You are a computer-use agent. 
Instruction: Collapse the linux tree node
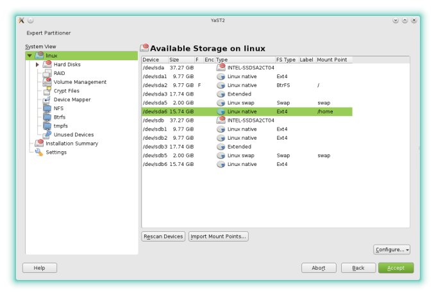pyautogui.click(x=29, y=56)
